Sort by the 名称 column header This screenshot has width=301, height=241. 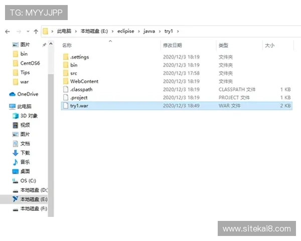click(67, 45)
